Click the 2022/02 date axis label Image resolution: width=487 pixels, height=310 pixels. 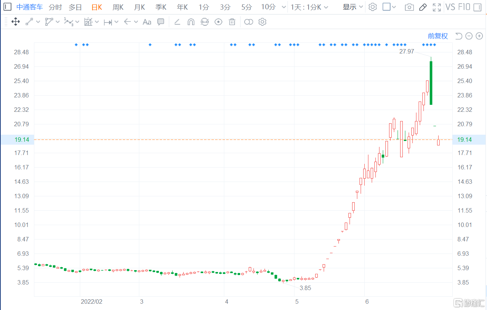click(92, 302)
